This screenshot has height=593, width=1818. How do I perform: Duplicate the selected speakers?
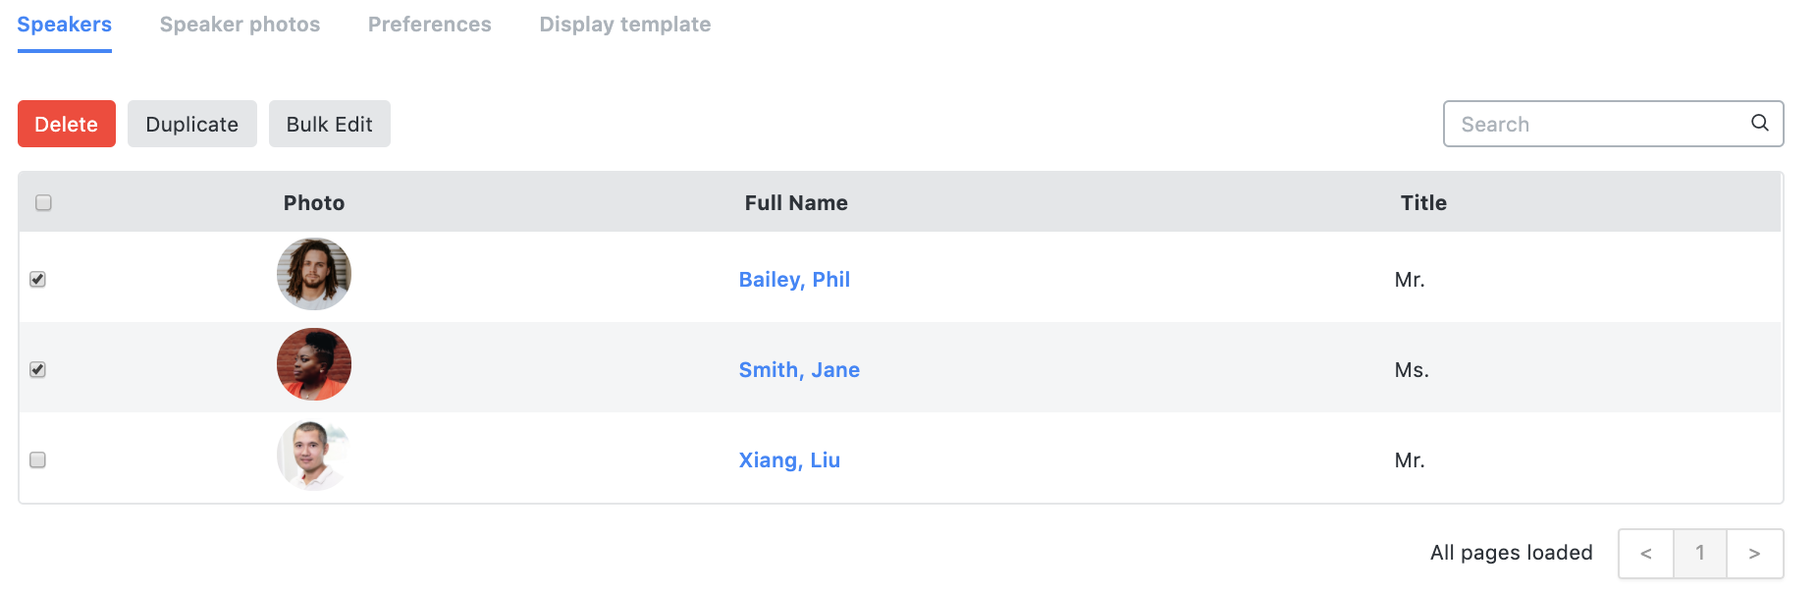[192, 124]
